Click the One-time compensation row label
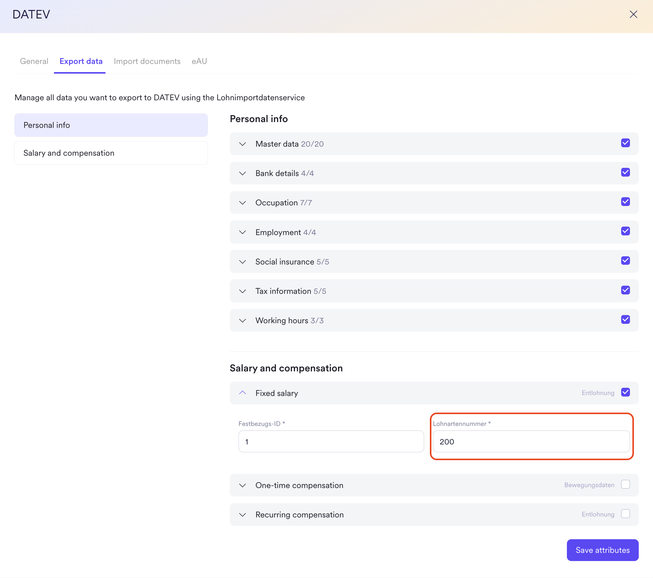The width and height of the screenshot is (653, 578). click(299, 485)
